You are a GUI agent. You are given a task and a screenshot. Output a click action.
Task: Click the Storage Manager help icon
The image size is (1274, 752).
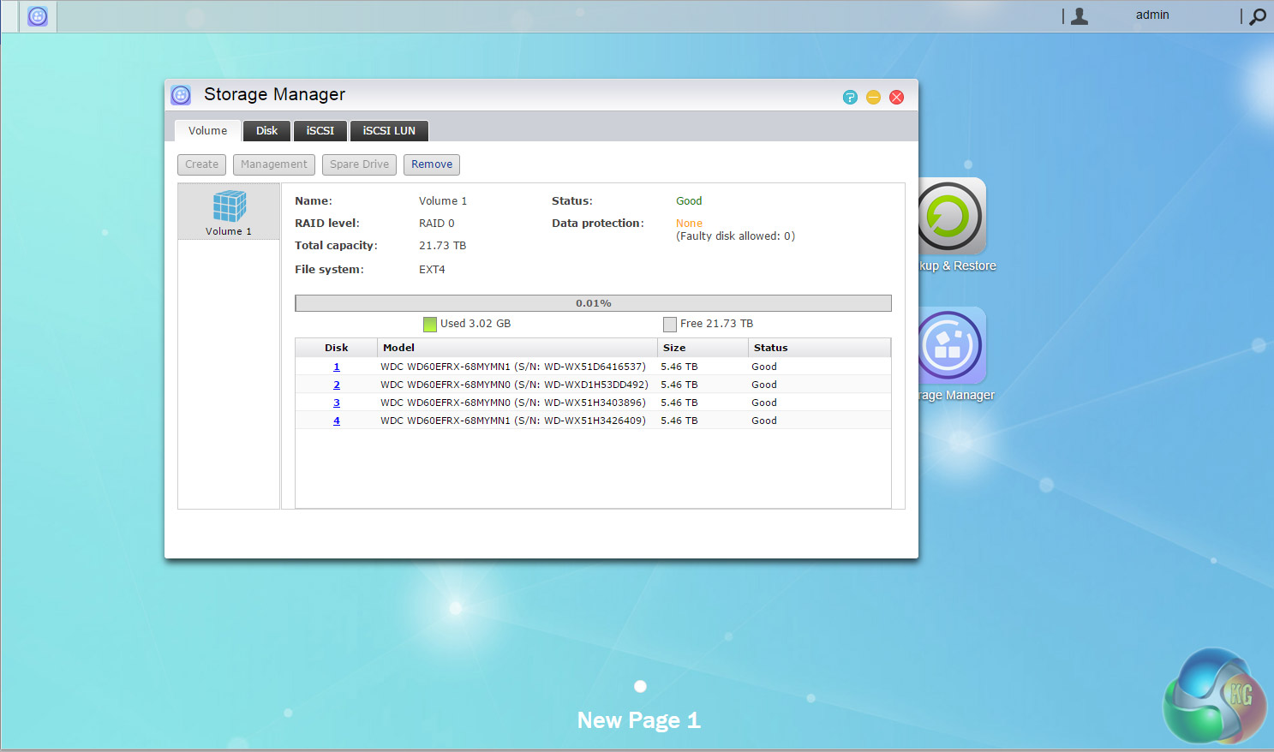tap(850, 97)
